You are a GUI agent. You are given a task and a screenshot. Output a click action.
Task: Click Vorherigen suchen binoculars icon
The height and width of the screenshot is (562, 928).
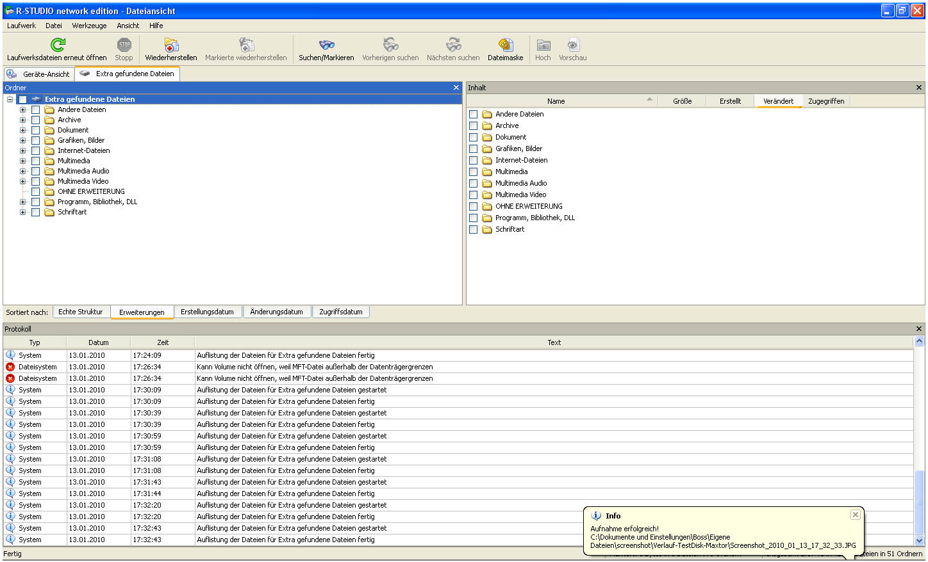pos(390,44)
